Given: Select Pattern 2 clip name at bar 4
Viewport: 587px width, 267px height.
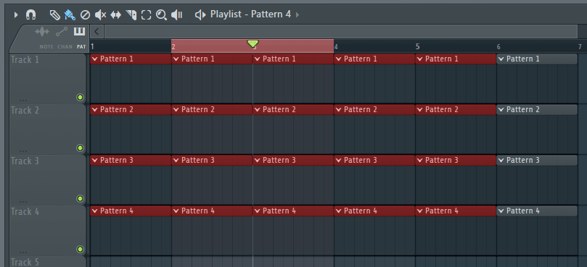Looking at the screenshot, I should pyautogui.click(x=360, y=109).
